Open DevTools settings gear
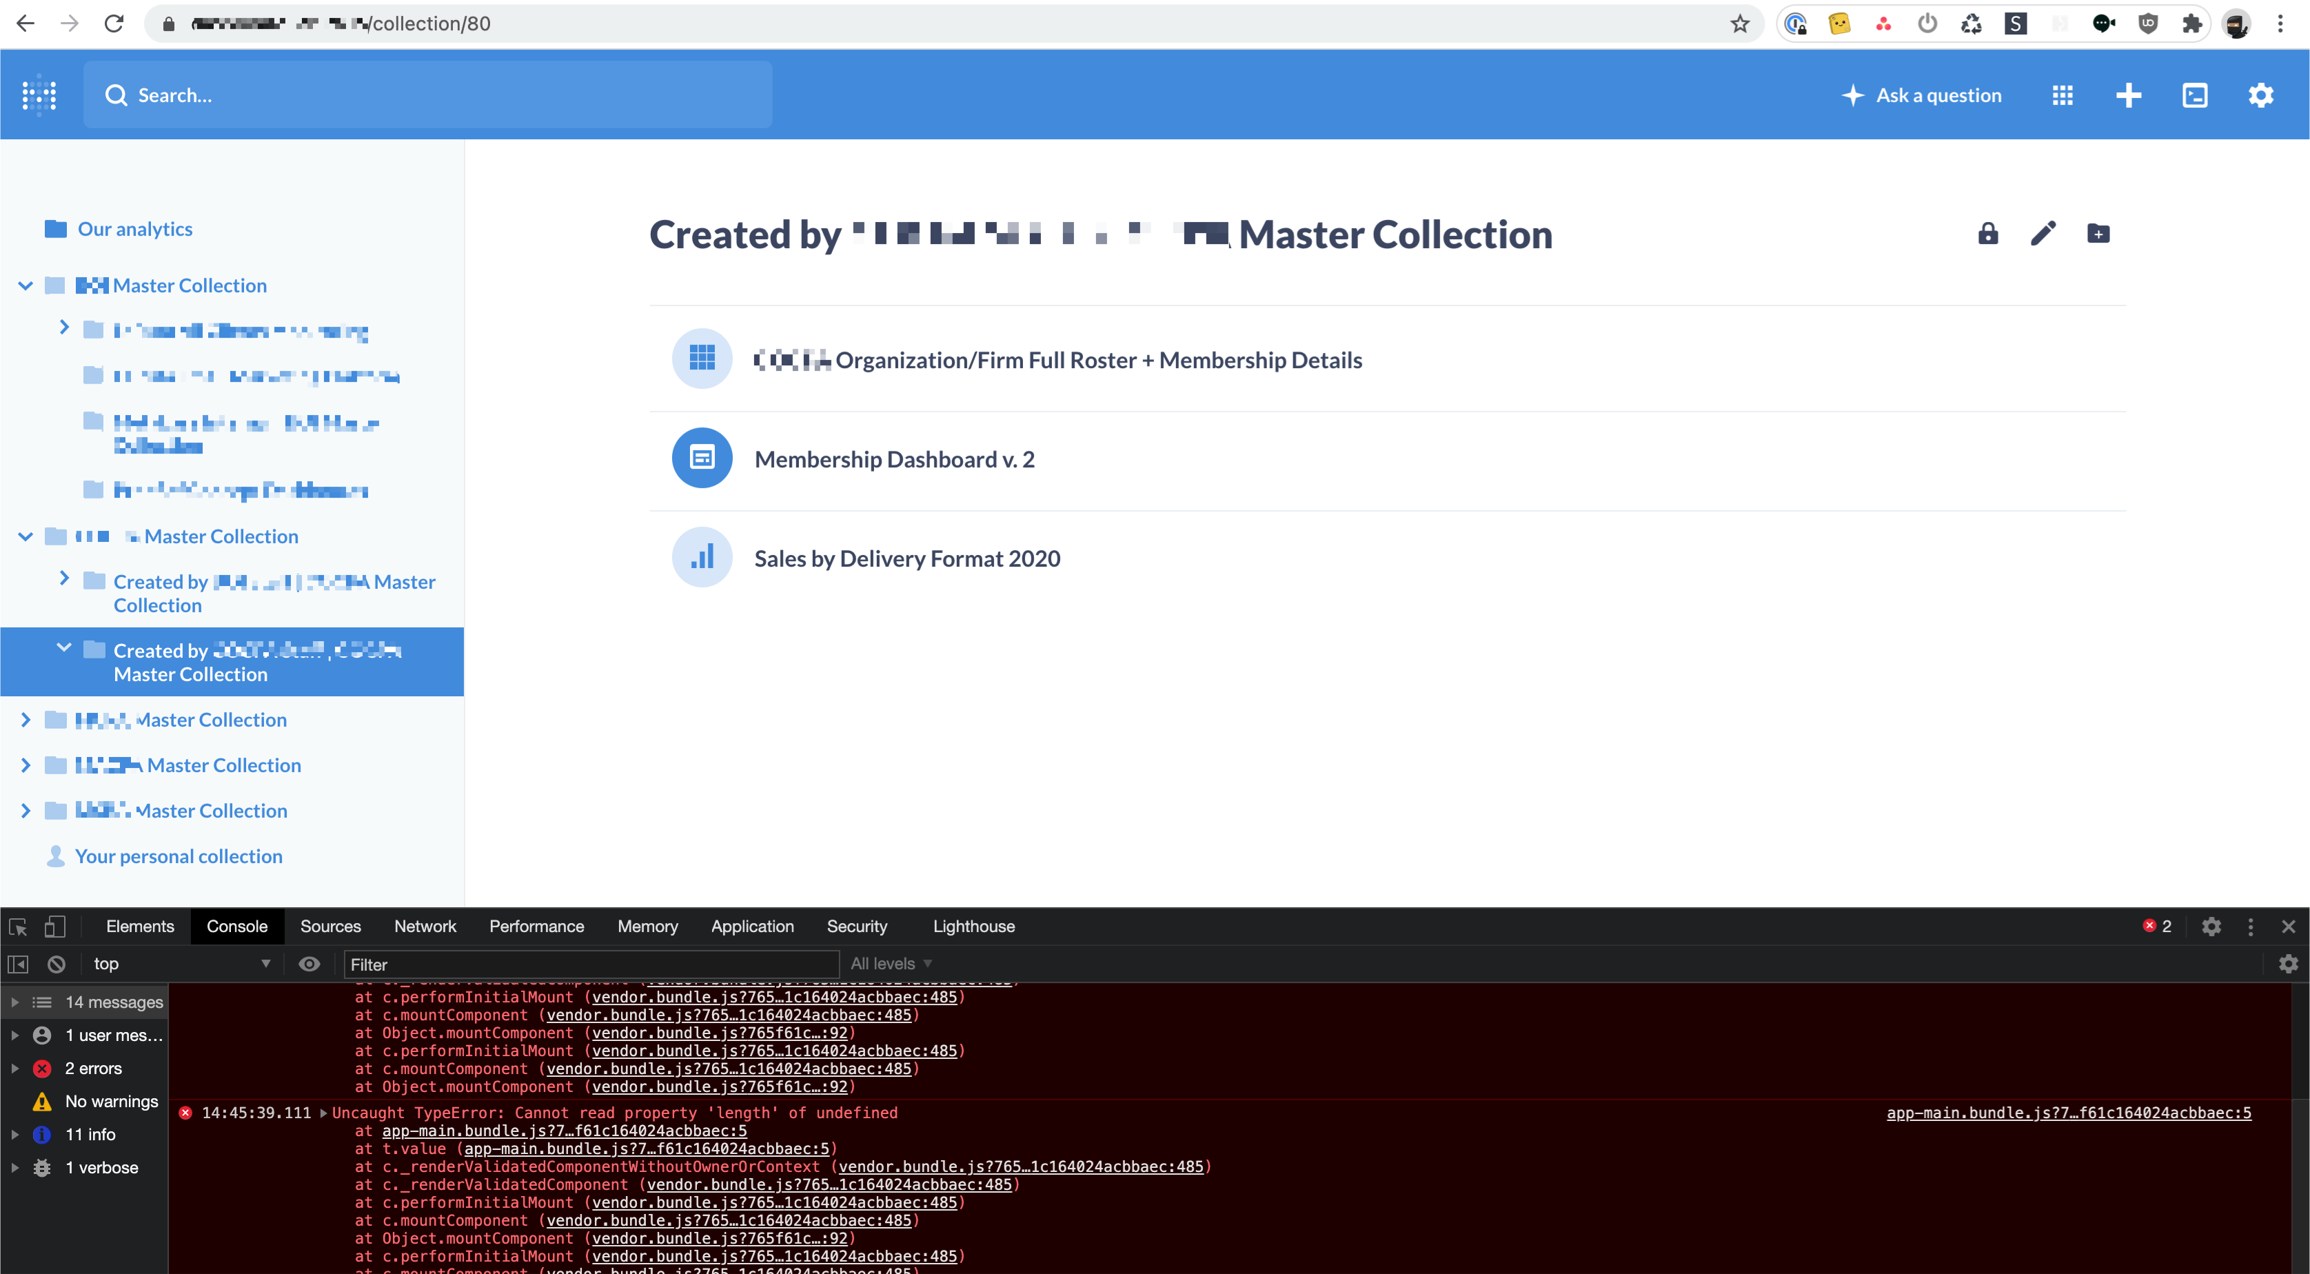The image size is (2310, 1274). [x=2211, y=926]
